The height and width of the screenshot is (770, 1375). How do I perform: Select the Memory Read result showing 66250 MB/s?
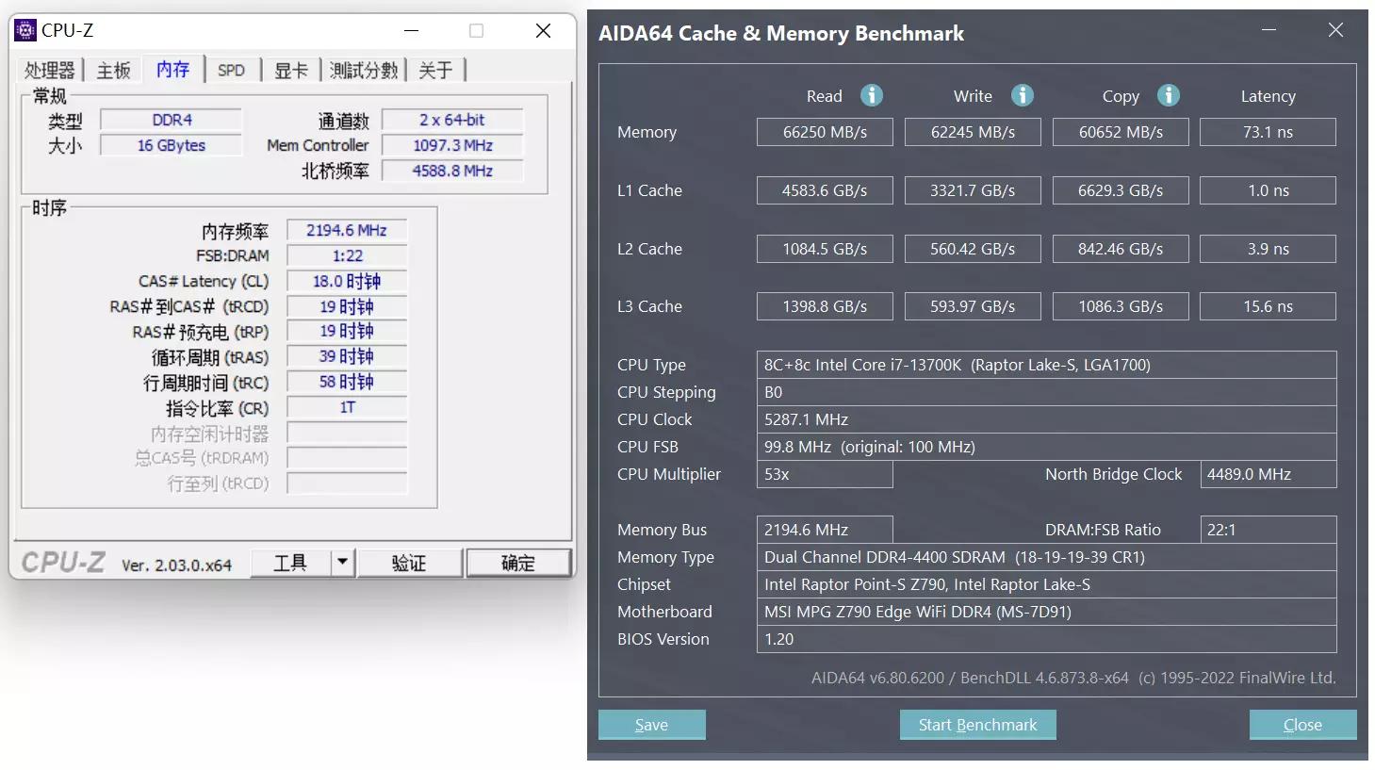point(824,132)
